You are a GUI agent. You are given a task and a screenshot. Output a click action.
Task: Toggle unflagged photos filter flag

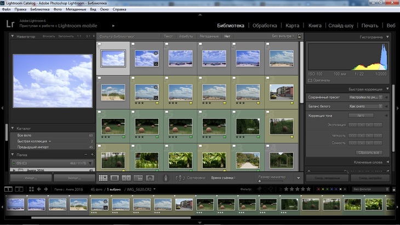click(265, 189)
